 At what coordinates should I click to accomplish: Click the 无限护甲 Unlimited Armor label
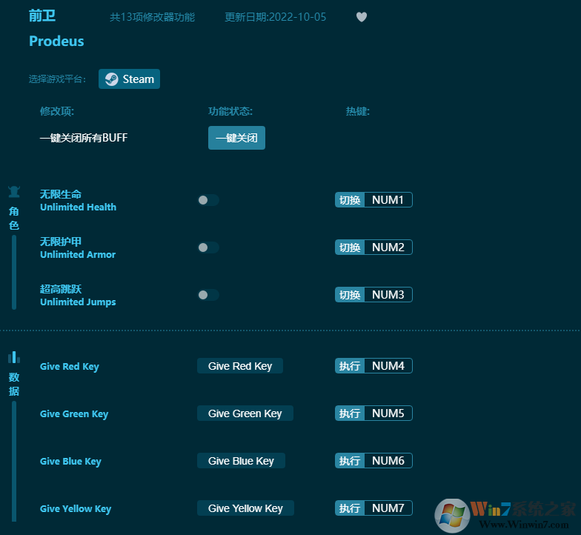tap(78, 247)
